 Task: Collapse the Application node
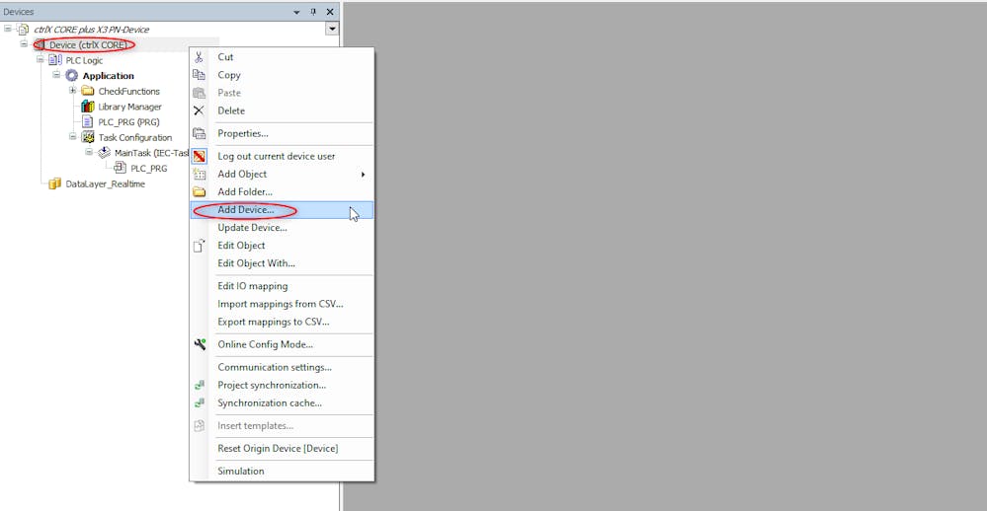click(x=56, y=75)
